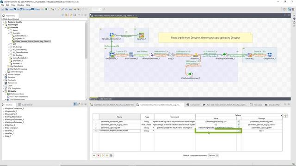This screenshot has width=296, height=166.
Task: Click the Repository home icon
Action: [4, 16]
